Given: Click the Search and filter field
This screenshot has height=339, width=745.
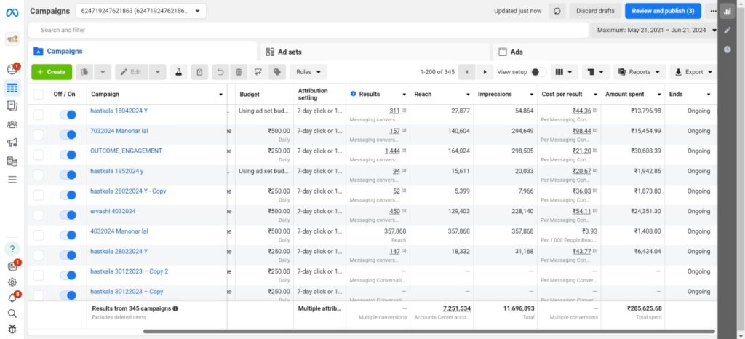Looking at the screenshot, I should [306, 30].
